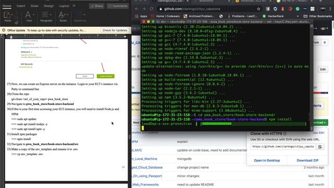Open the Paragraph group in Word
This screenshot has width=334, height=188.
46,17
